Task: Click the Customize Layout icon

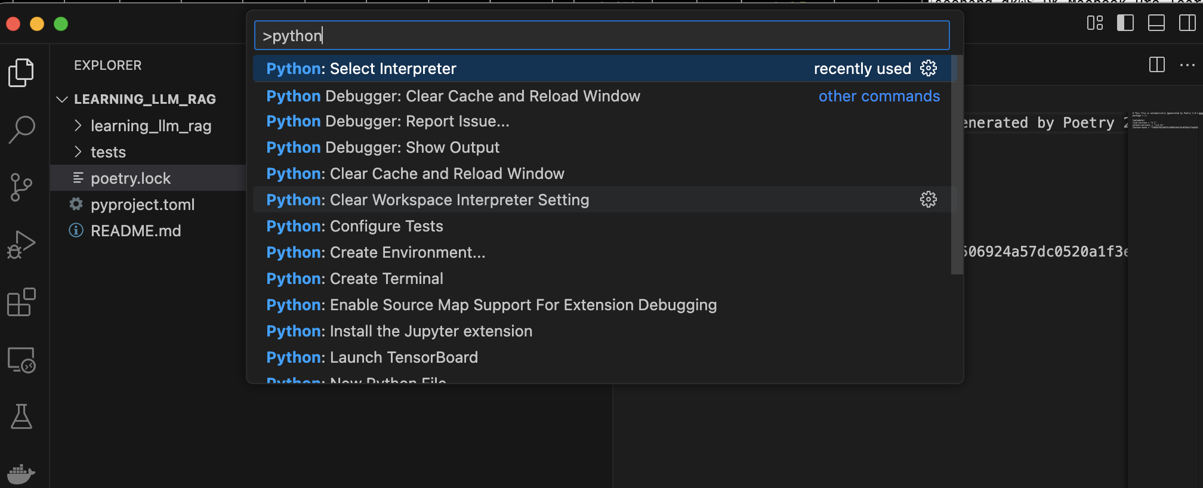Action: [x=1095, y=23]
